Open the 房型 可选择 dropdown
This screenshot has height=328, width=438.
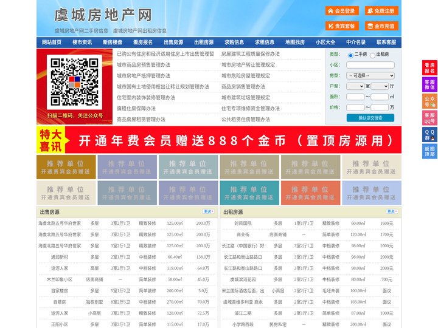coord(370,75)
